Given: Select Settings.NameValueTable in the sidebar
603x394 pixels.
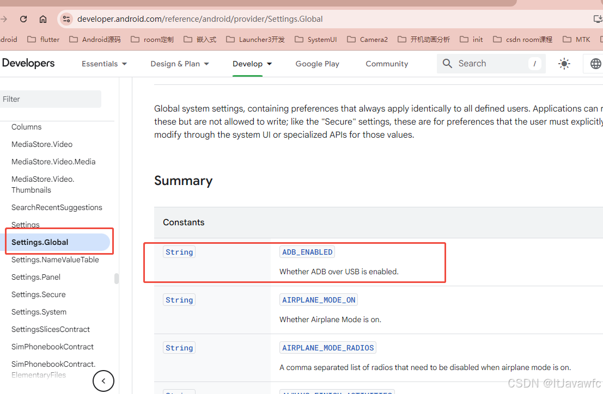Looking at the screenshot, I should click(x=55, y=260).
